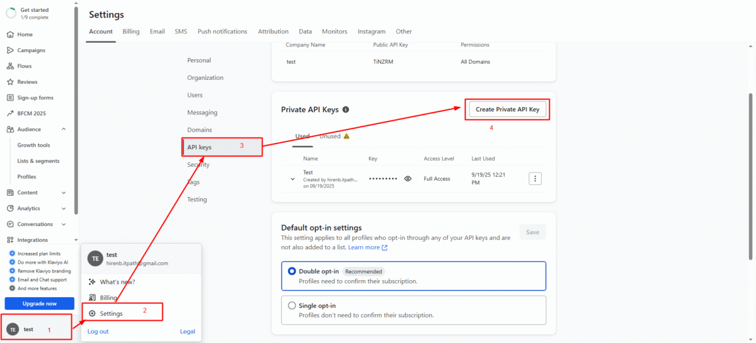This screenshot has height=343, width=756.
Task: Select the Double opt-in radio button
Action: pos(292,271)
